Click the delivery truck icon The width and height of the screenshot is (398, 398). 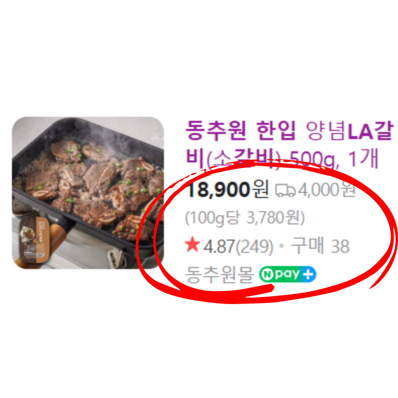point(286,191)
